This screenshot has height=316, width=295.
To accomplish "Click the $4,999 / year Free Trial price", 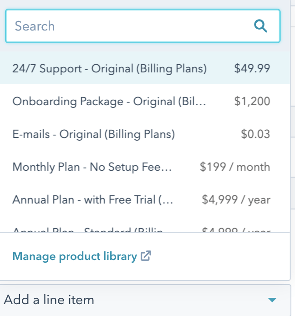I will coord(236,200).
